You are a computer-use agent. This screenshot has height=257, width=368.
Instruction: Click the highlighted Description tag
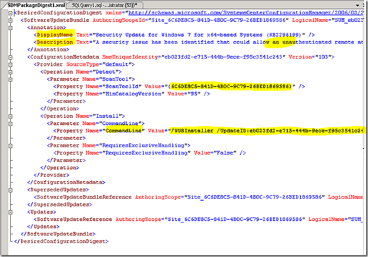point(55,42)
